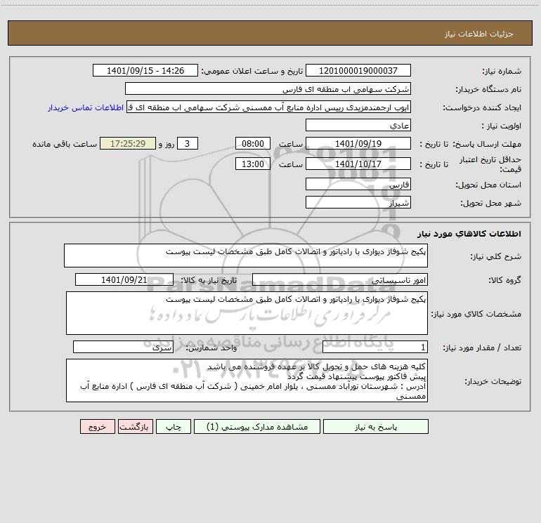Click the مشخصات کالای مورد نیاز label
This screenshot has height=523, width=541.
(x=476, y=314)
